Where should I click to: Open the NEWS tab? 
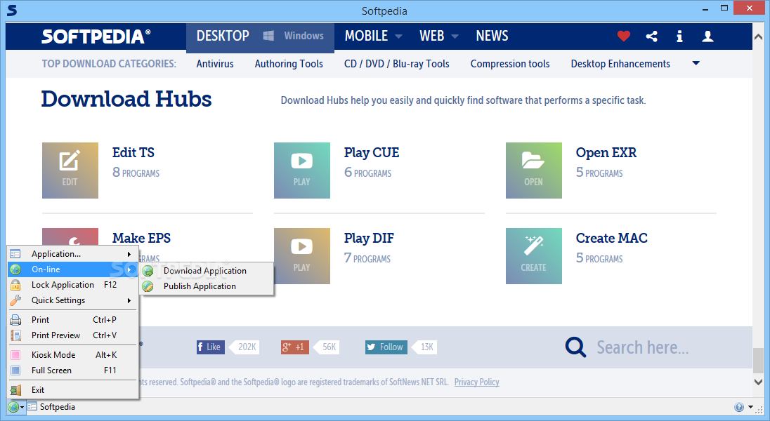click(492, 36)
